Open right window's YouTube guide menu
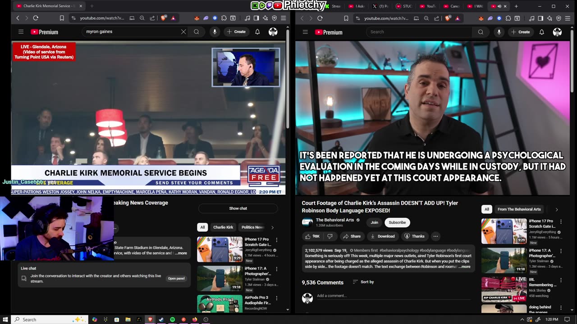 pos(305,32)
